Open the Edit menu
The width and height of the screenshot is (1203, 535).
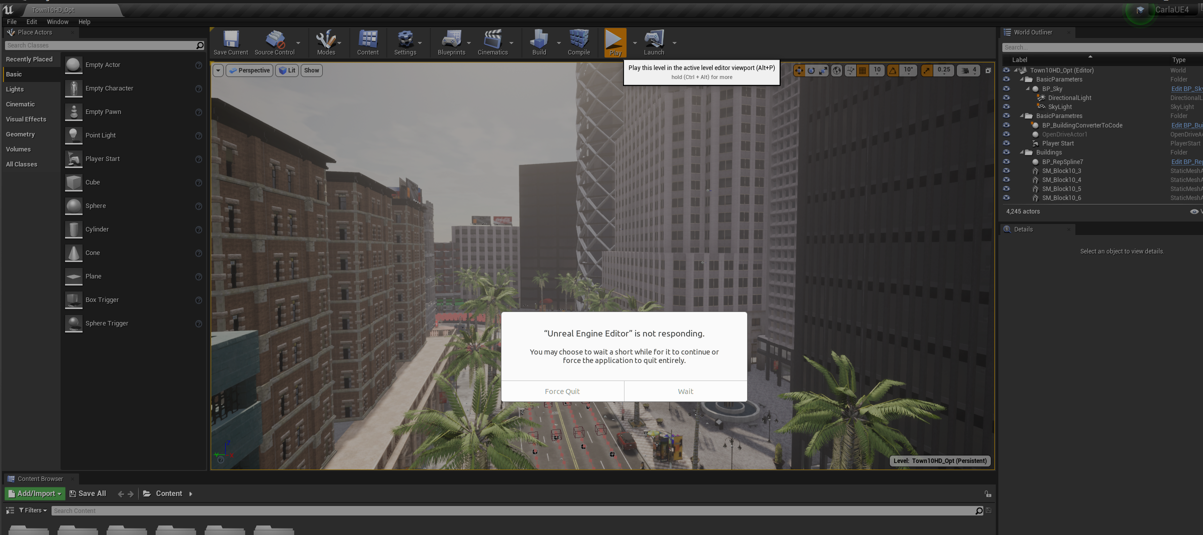pos(32,22)
